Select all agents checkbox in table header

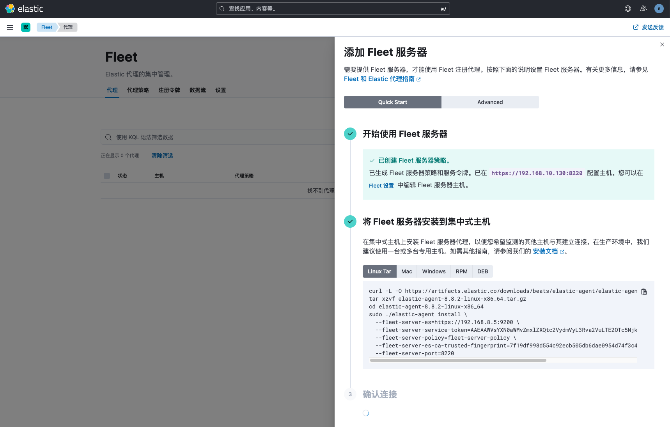[107, 176]
